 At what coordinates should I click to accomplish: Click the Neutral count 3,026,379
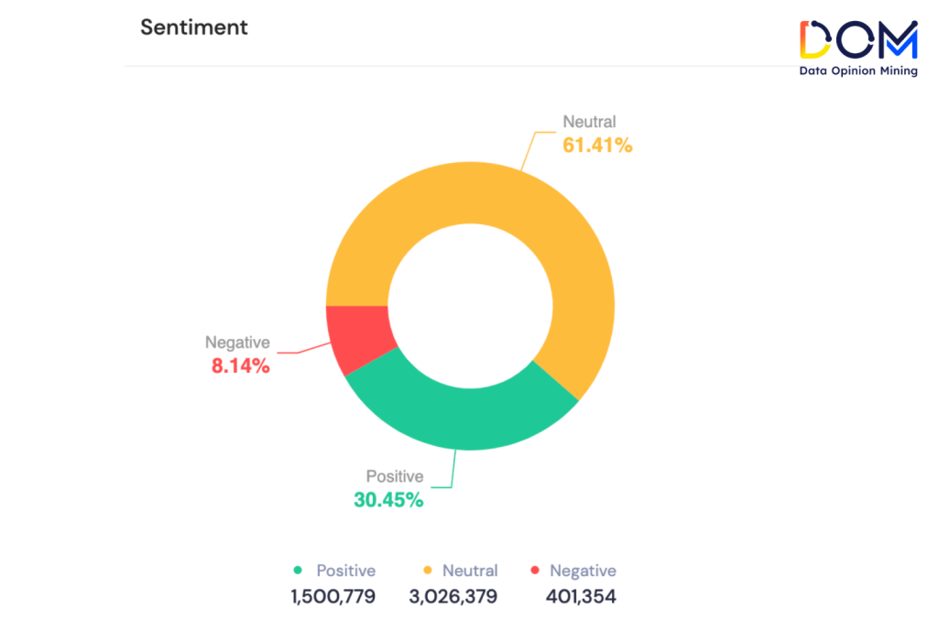pos(453,597)
